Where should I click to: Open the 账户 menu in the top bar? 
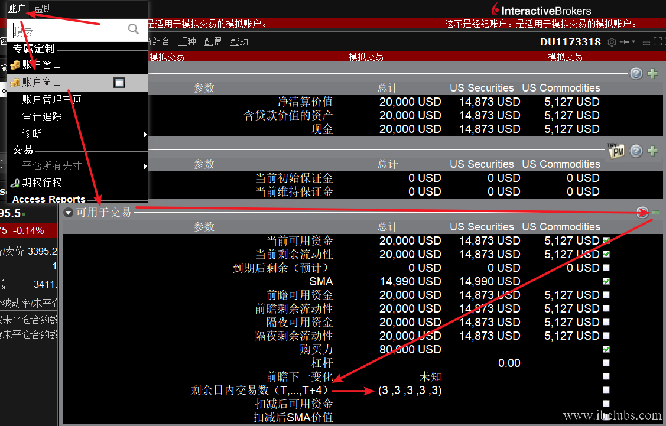point(17,8)
